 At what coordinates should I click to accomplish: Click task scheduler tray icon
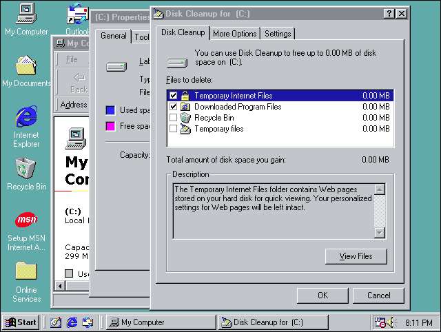(x=380, y=322)
